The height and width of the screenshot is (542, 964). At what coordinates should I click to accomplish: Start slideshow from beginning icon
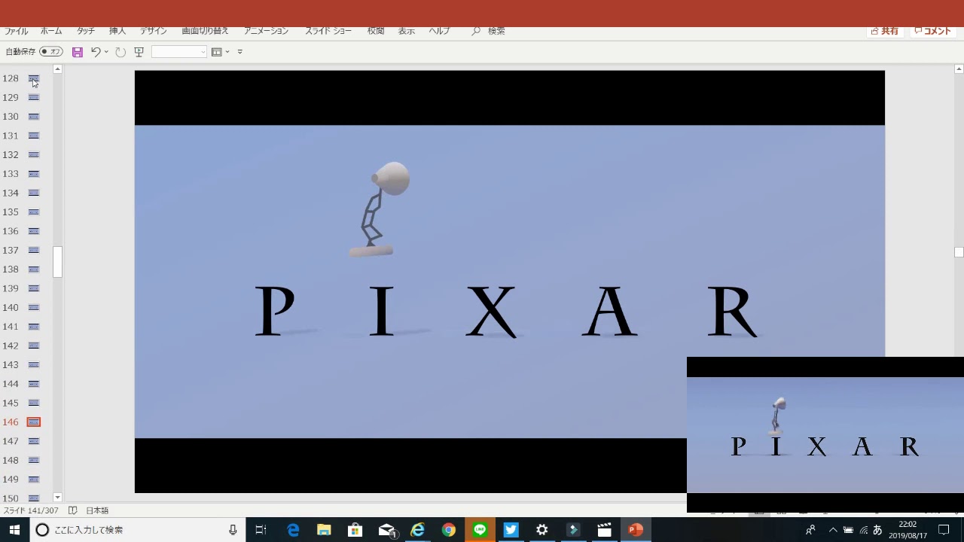pyautogui.click(x=139, y=52)
